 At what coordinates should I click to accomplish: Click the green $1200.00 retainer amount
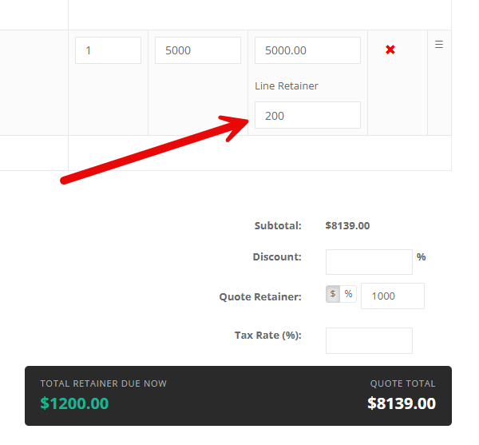74,403
